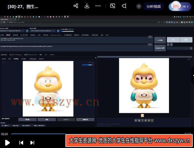Open the Hi assistant avatar panel

click(x=180, y=6)
